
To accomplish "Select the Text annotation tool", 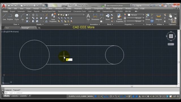I will (x=88, y=17).
